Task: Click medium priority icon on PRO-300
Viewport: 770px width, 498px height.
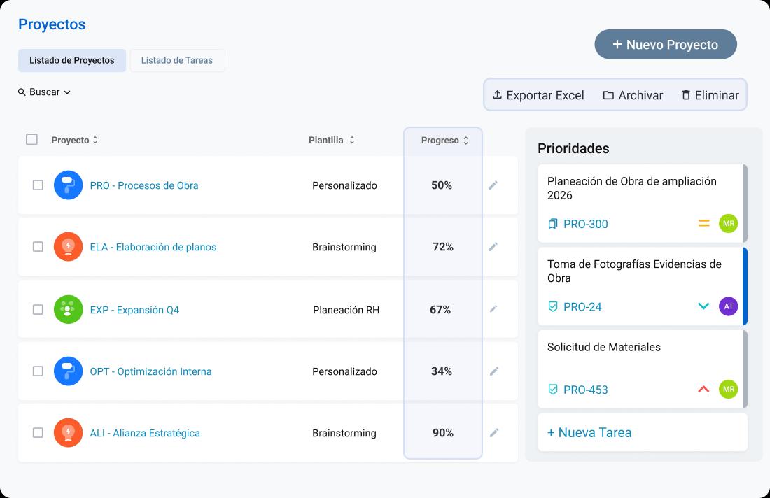Action: click(x=703, y=223)
